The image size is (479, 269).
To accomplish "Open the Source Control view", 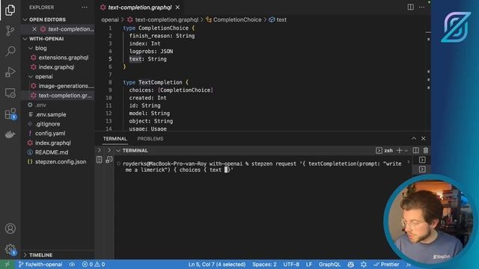I will tap(10, 31).
